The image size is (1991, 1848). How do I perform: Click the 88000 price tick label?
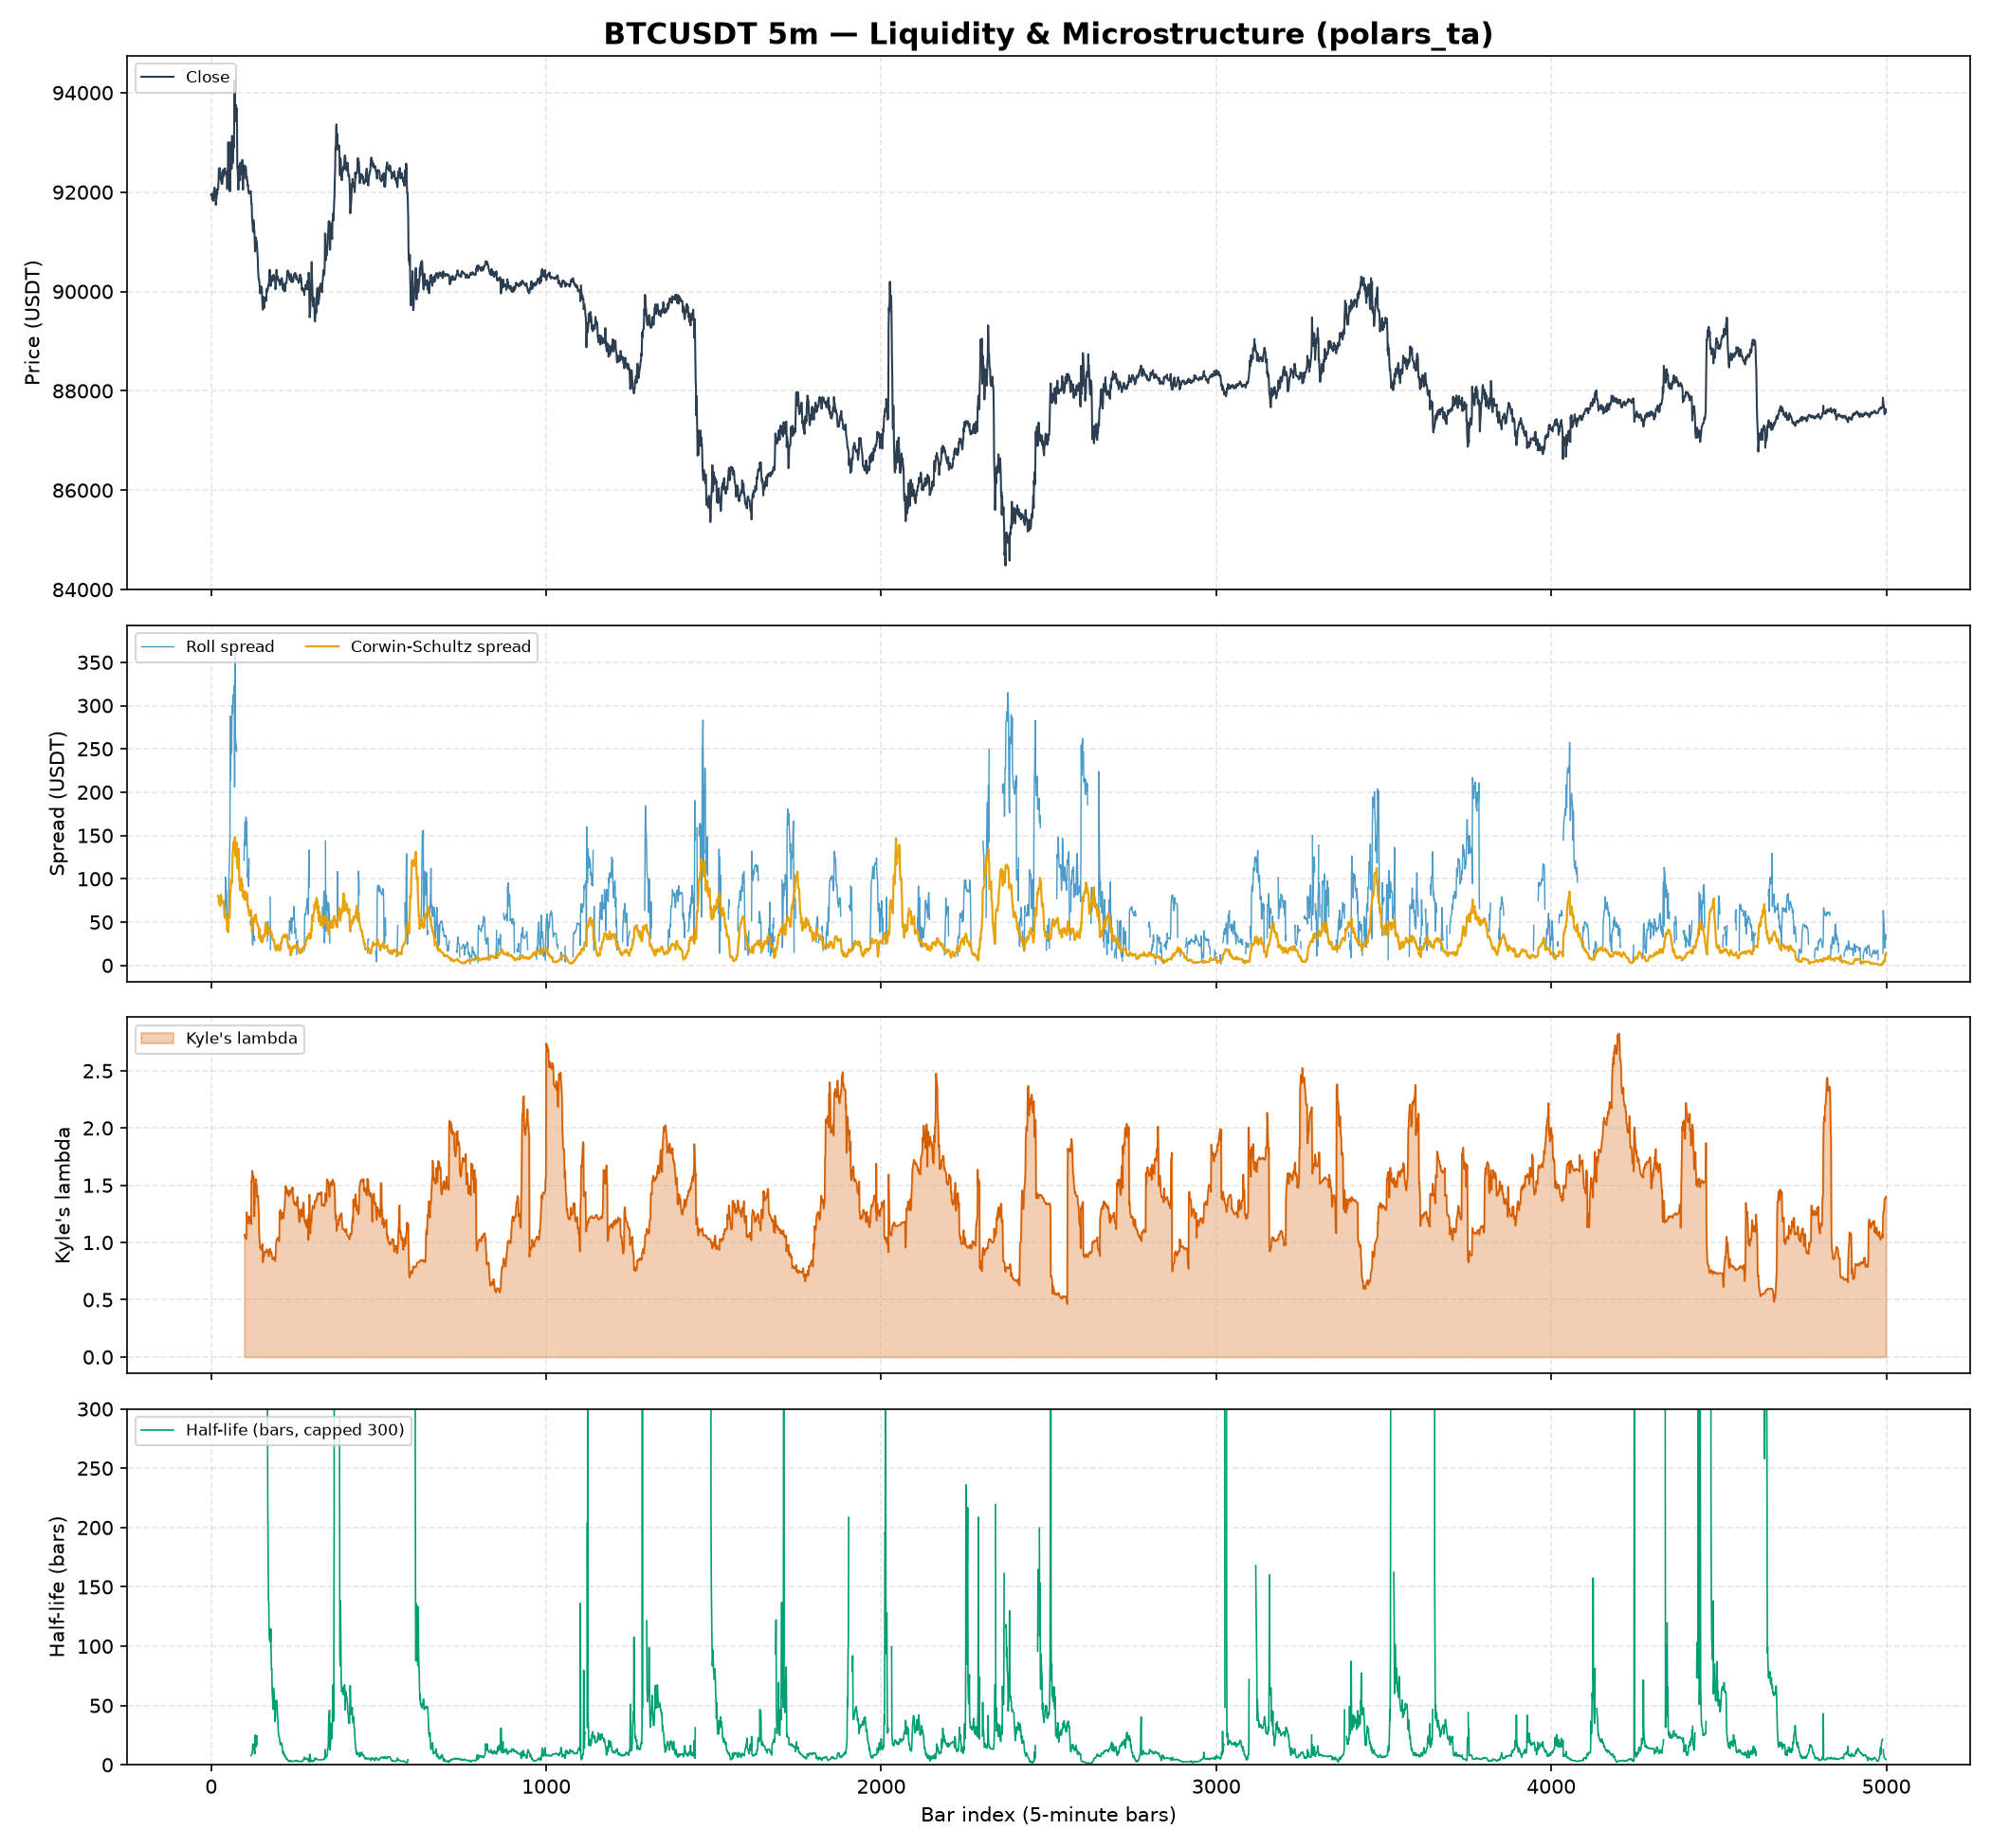pos(84,391)
